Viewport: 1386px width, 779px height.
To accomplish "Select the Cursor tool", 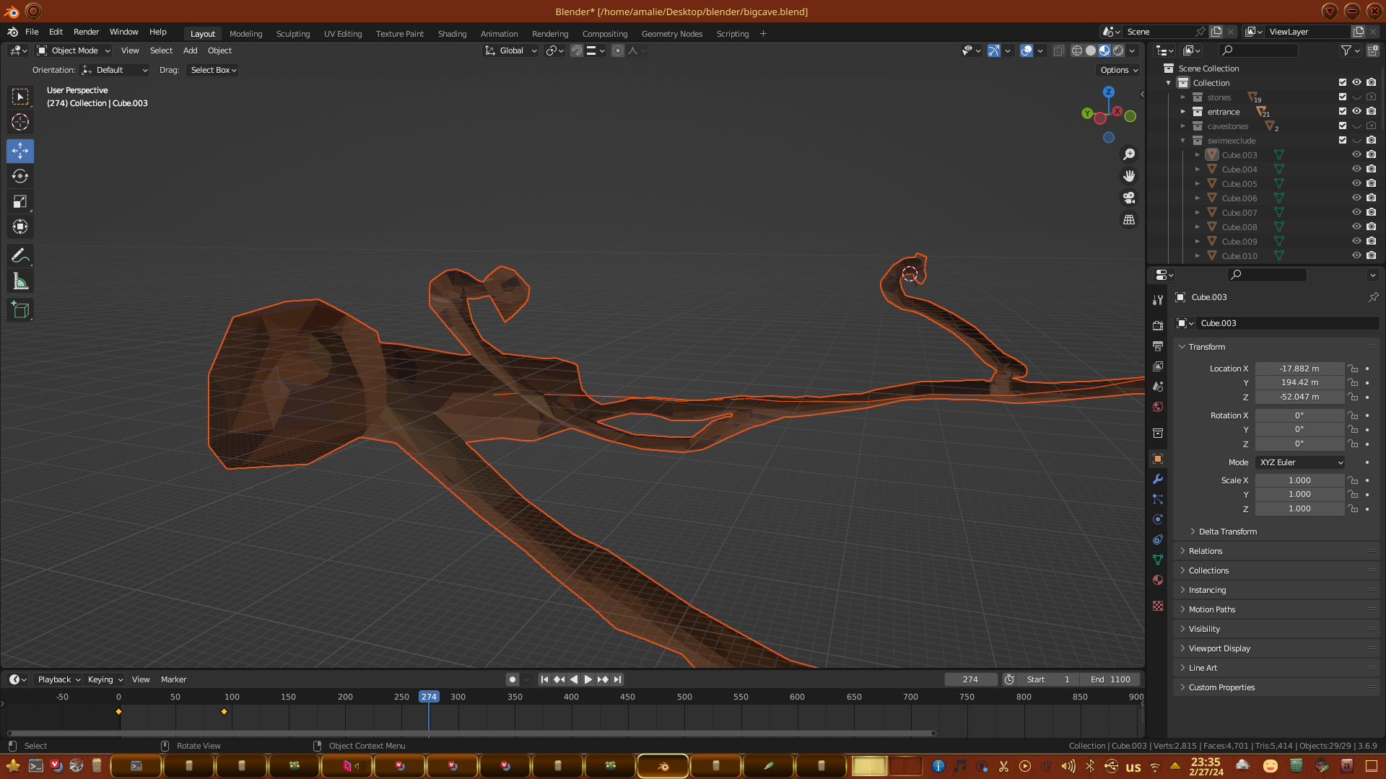I will tap(20, 122).
